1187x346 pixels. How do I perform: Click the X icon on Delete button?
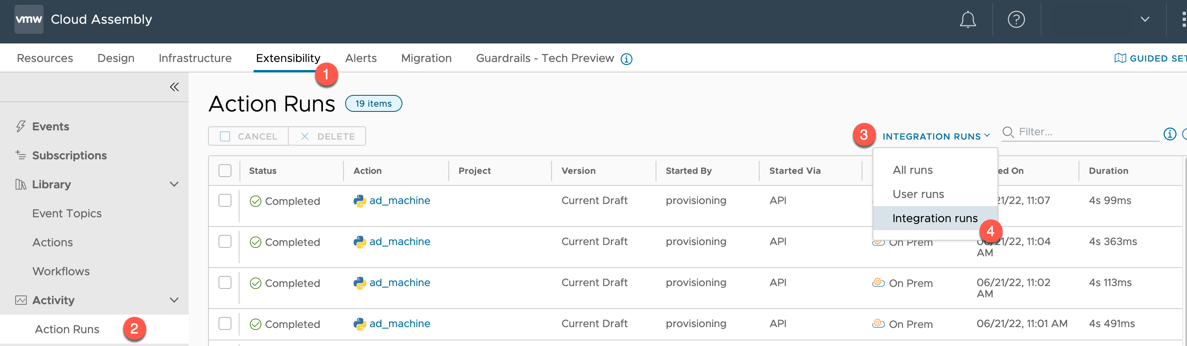pos(304,136)
